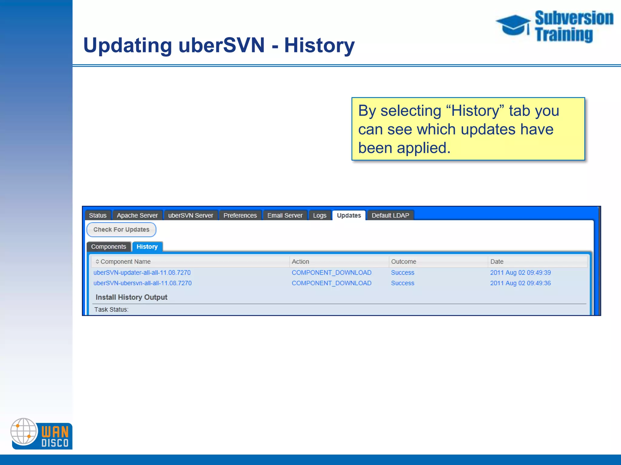Image resolution: width=621 pixels, height=465 pixels.
Task: Open the uberSVN Server tab
Action: [190, 215]
